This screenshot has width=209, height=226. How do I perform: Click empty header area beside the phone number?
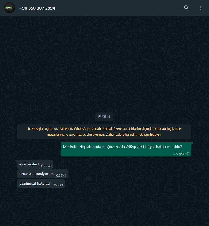(x=118, y=8)
